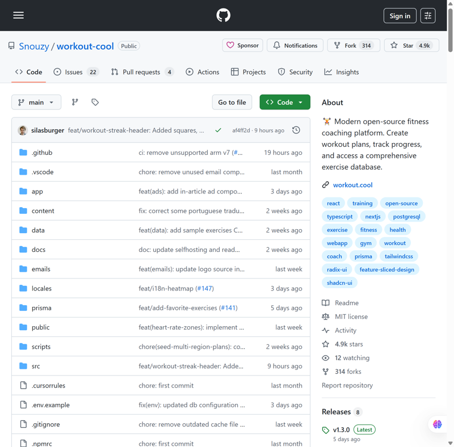Click the branches icon next to main
This screenshot has width=454, height=447.
click(75, 102)
